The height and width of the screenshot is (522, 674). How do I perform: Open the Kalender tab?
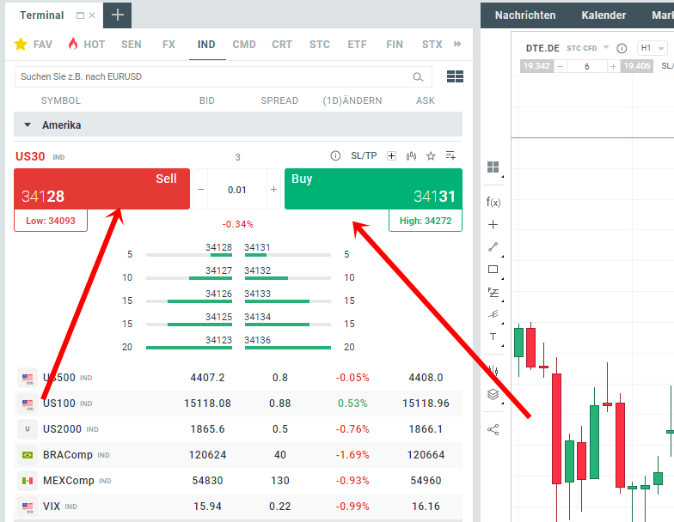click(x=604, y=15)
